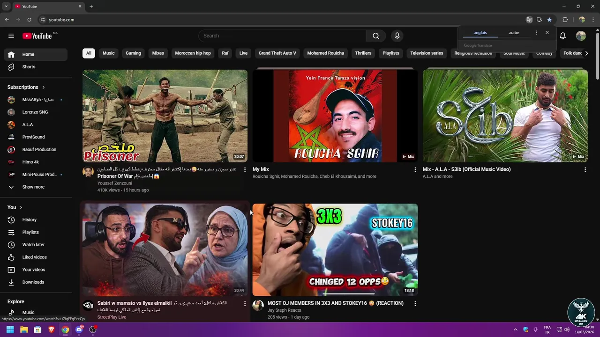Open File Explorer from the taskbar
This screenshot has width=600, height=337.
(24, 330)
